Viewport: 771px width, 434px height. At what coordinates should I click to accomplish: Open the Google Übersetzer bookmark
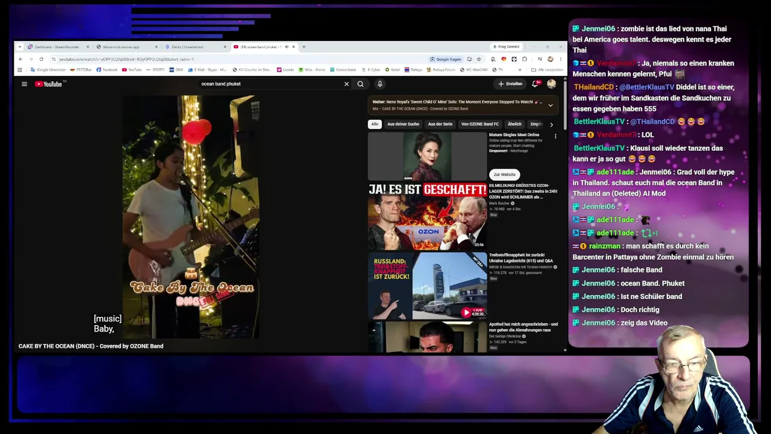[48, 70]
